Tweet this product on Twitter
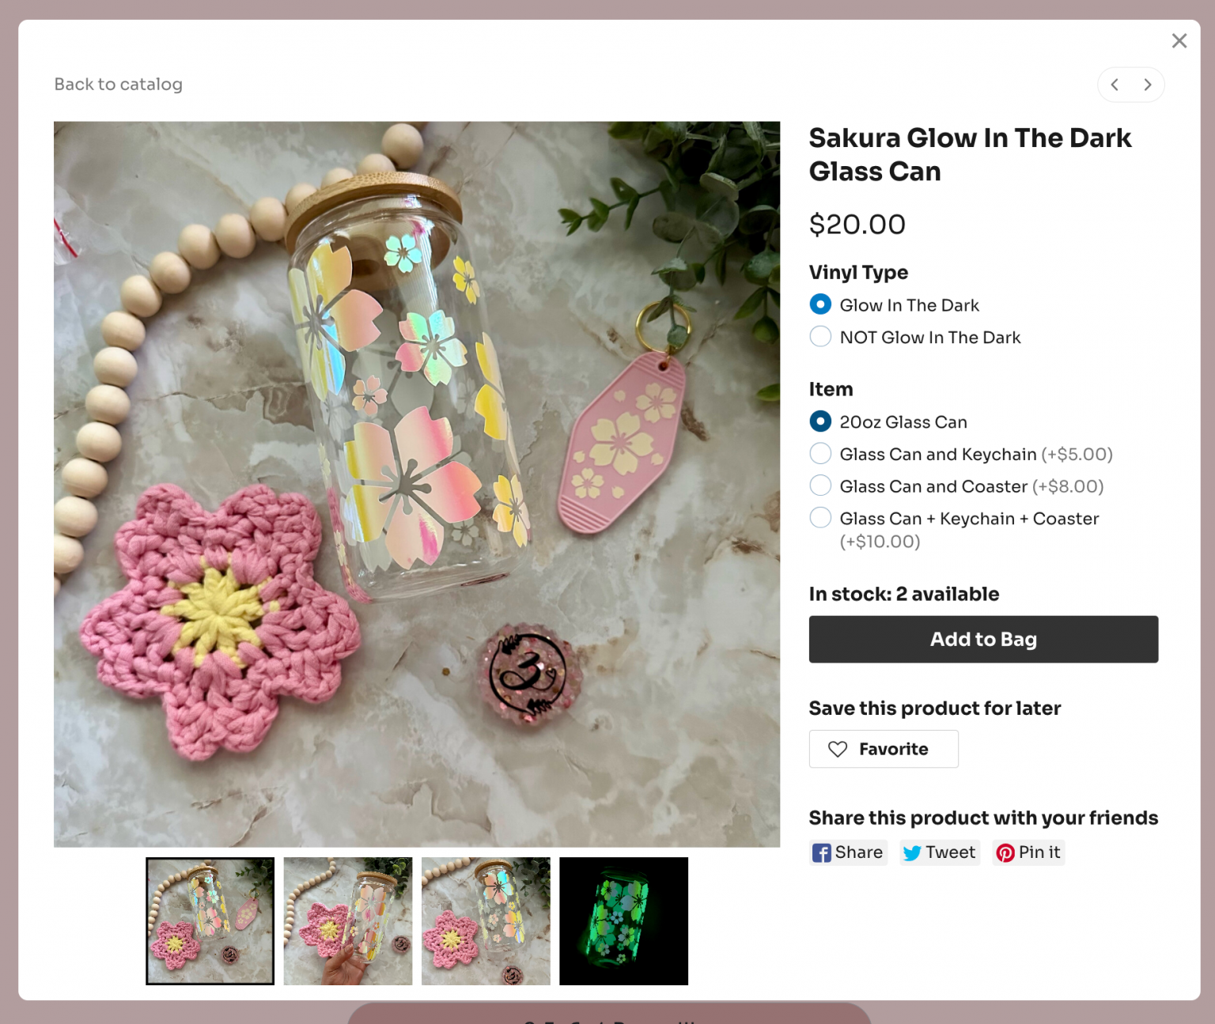The height and width of the screenshot is (1024, 1215). tap(939, 852)
